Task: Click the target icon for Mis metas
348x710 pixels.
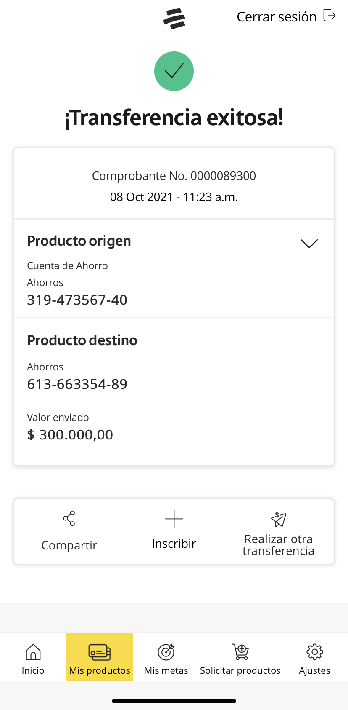Action: click(x=166, y=652)
